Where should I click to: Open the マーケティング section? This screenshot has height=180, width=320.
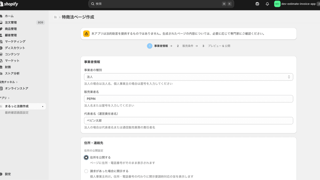14,41
